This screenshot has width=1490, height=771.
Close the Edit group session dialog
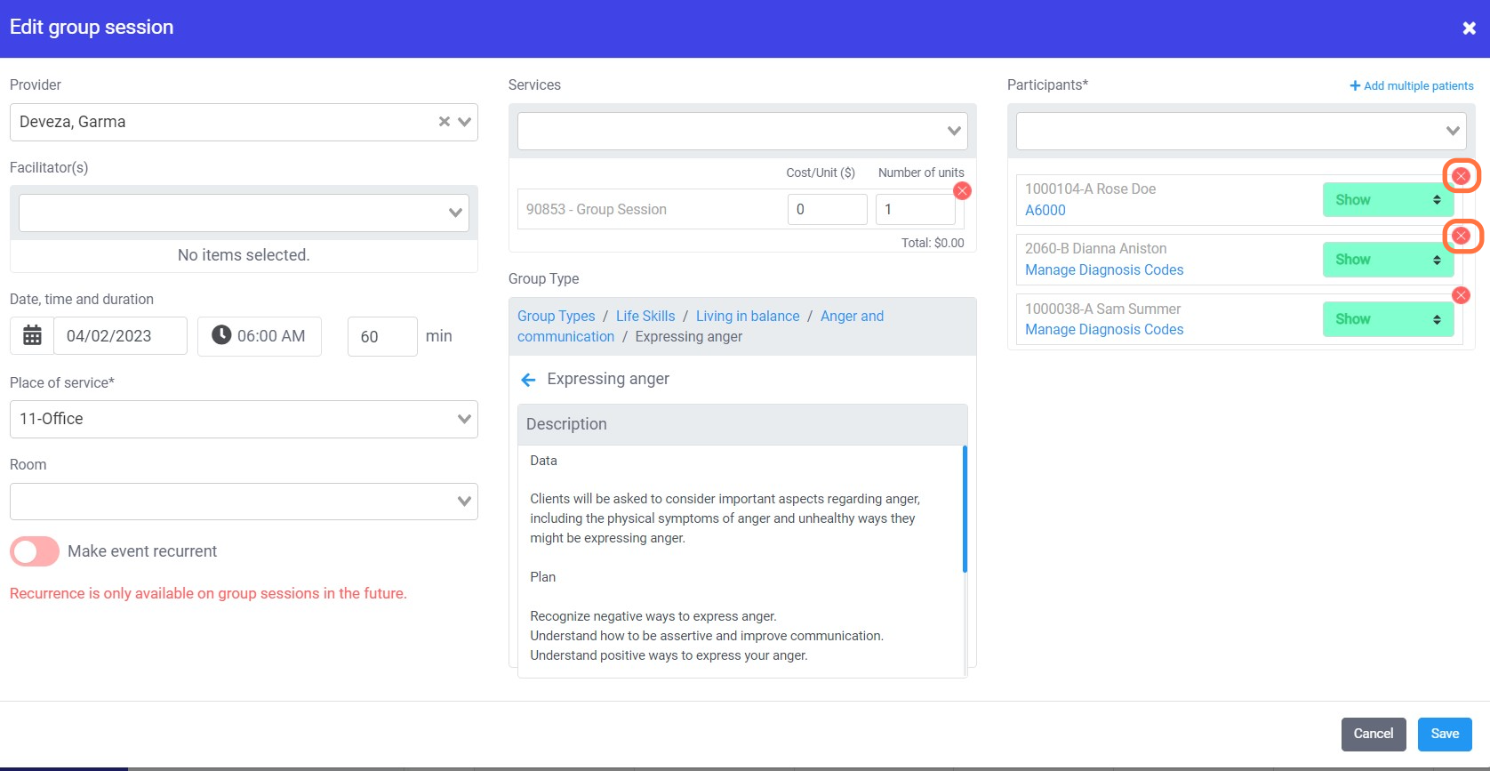1469,28
